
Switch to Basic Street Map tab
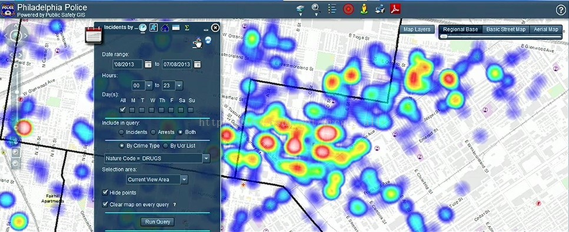pos(506,29)
